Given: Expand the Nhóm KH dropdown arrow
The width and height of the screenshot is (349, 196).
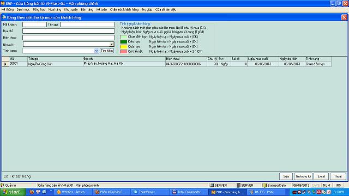Looking at the screenshot, I should click(111, 44).
